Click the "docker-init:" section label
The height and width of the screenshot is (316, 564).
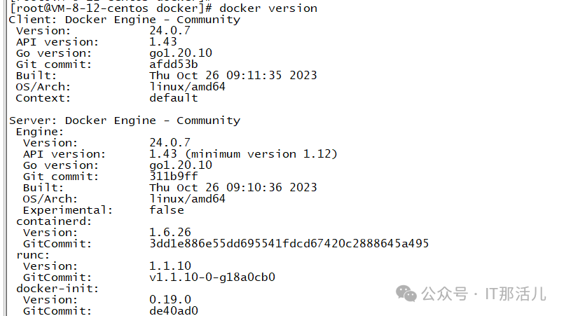[57, 289]
